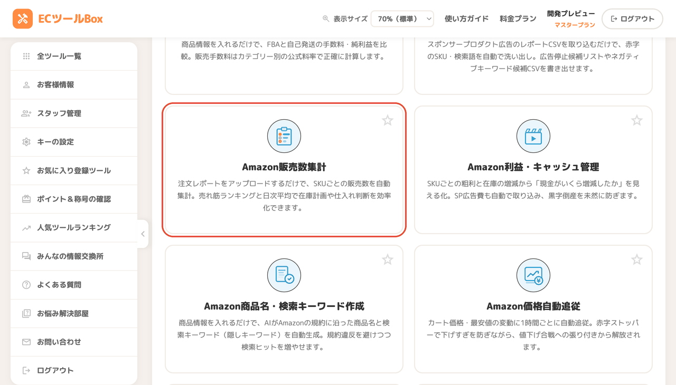
Task: Click the スポンサープロダクト広告 description text
Action: point(533,56)
